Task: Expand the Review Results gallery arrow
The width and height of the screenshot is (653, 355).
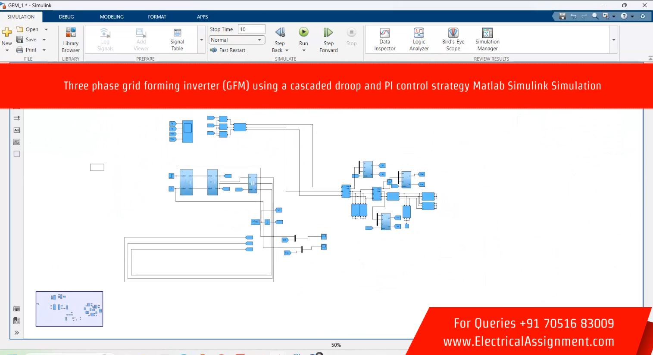Action: [x=613, y=40]
